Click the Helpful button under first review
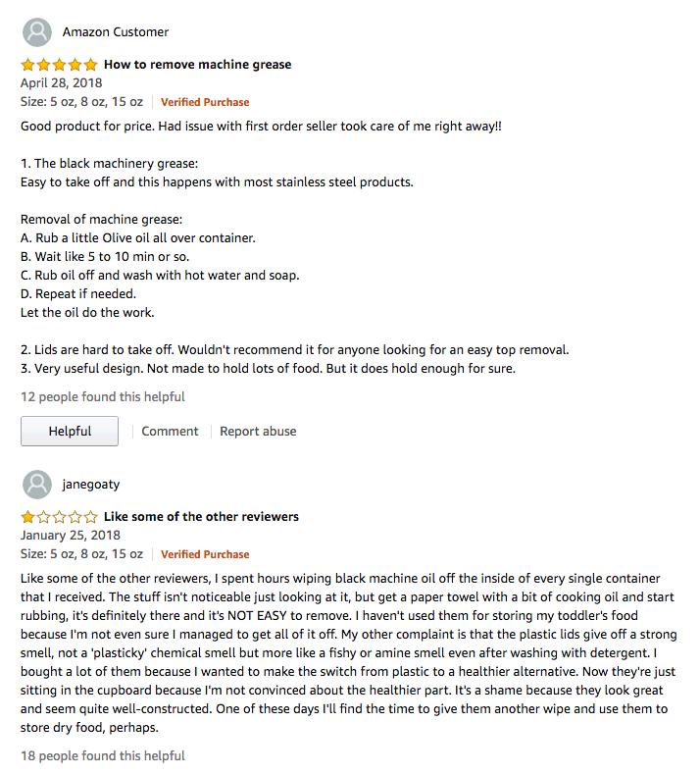 pos(70,431)
